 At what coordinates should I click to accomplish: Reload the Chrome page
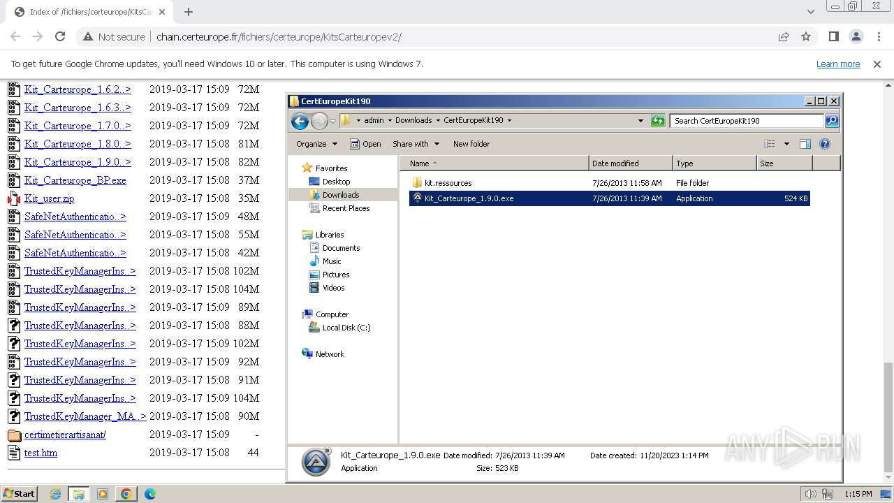[60, 36]
